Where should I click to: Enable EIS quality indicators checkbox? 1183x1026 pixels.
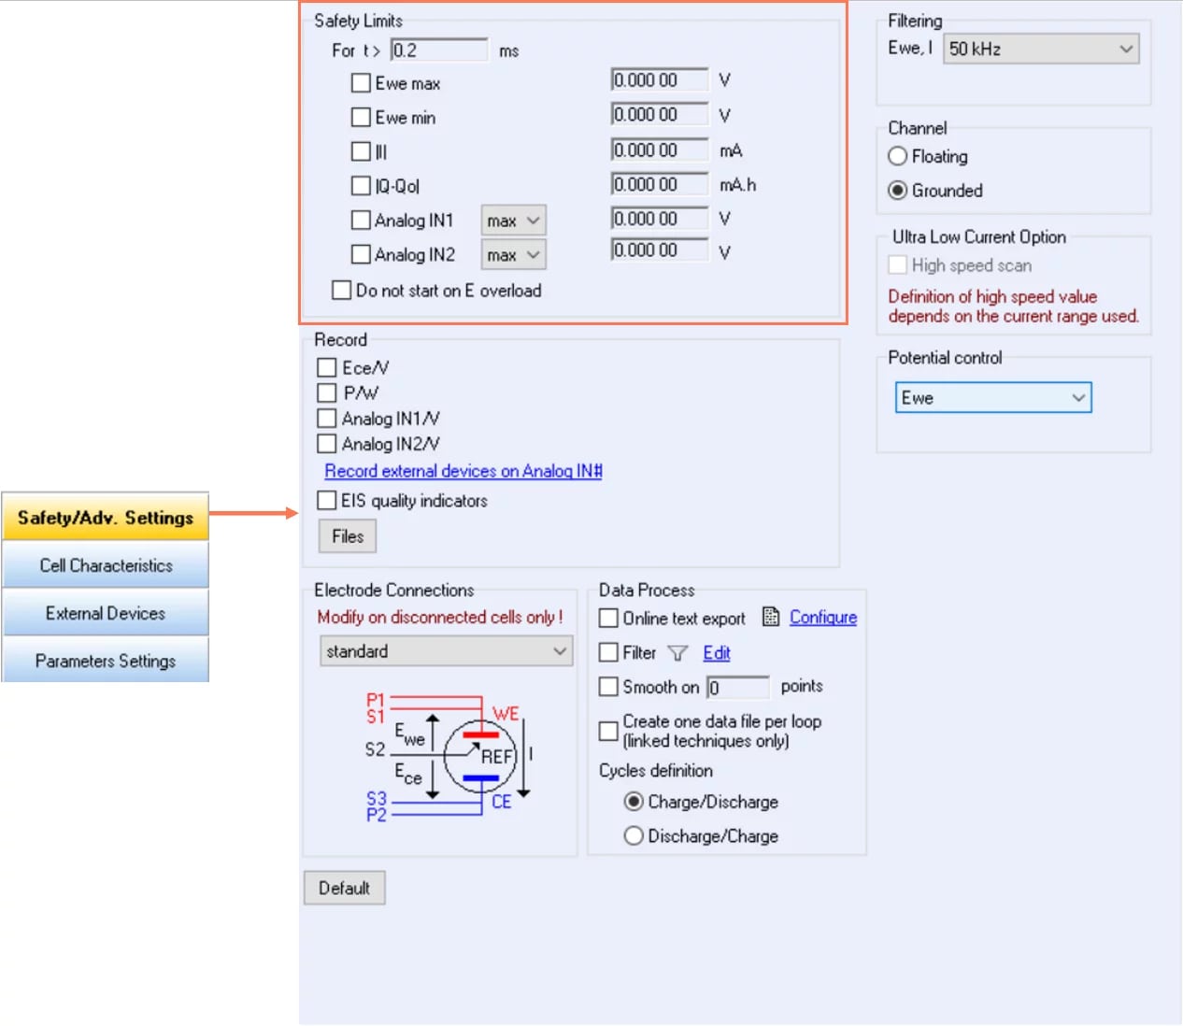coord(327,501)
